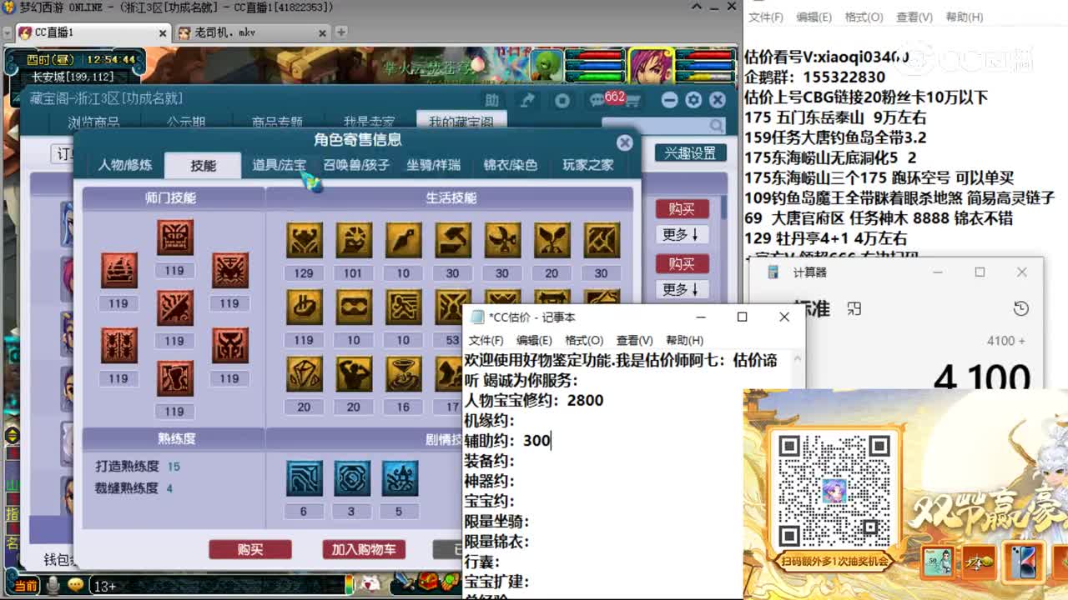Open the 我的藏宝阁 tab
Screen dimensions: 1068x600
[x=461, y=122]
